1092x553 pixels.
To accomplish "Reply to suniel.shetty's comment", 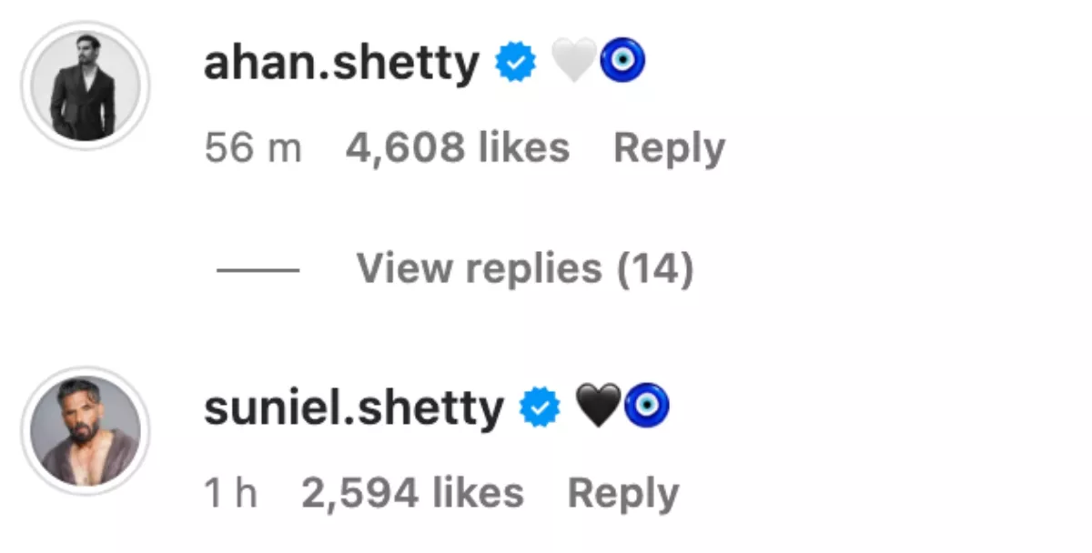I will (x=622, y=493).
